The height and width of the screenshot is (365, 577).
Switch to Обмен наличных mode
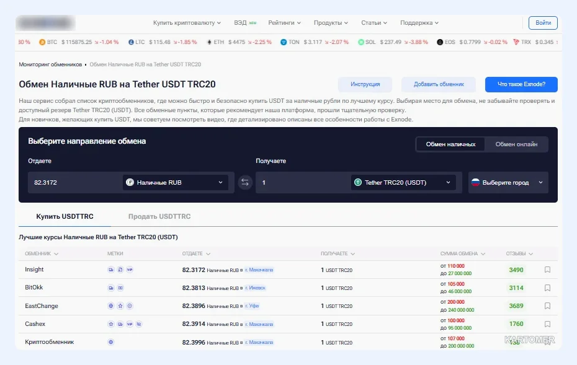[x=450, y=144]
